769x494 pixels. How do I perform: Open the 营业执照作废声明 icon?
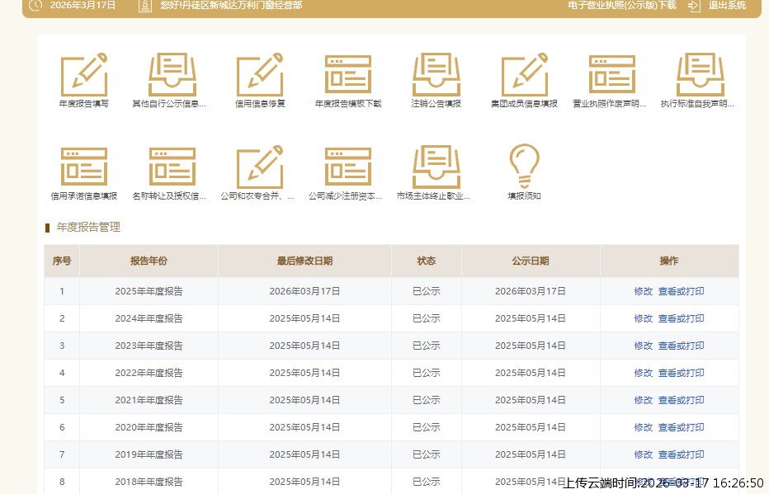611,76
